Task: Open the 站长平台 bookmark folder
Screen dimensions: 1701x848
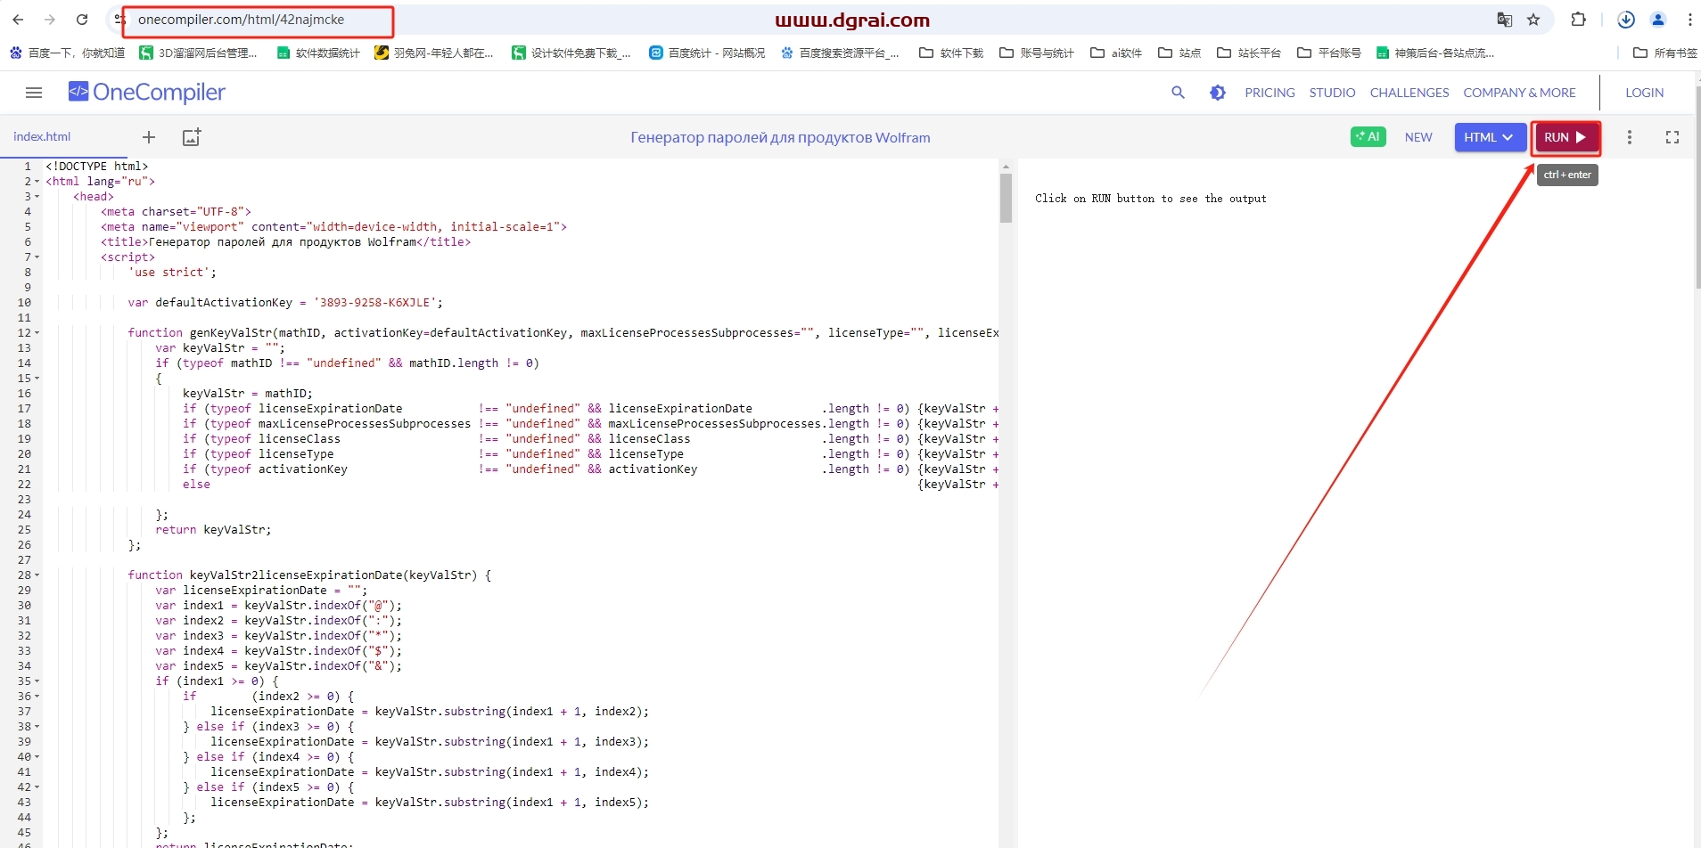Action: click(1249, 53)
